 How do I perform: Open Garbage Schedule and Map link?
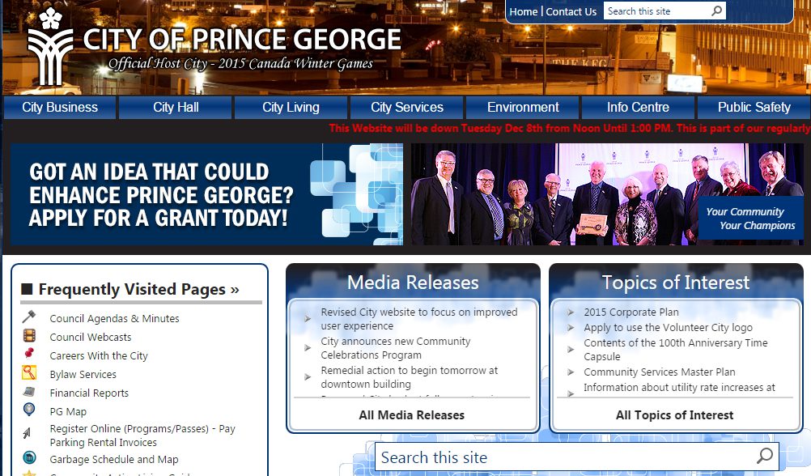tap(114, 459)
